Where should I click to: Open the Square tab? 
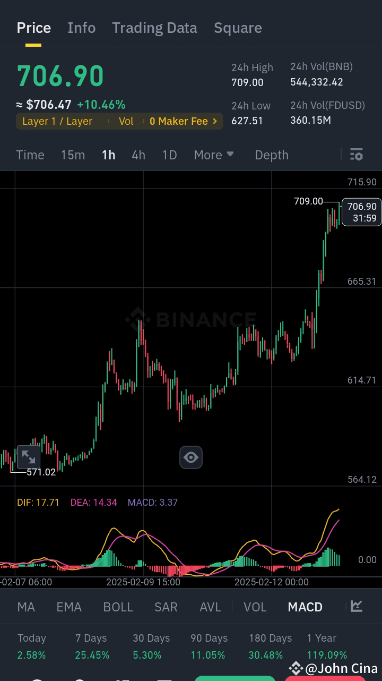(238, 28)
